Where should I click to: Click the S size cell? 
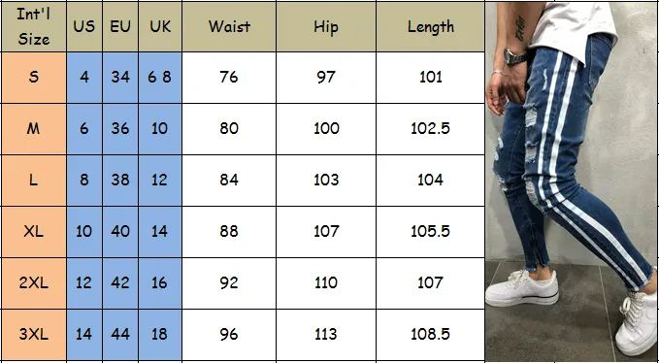click(34, 78)
